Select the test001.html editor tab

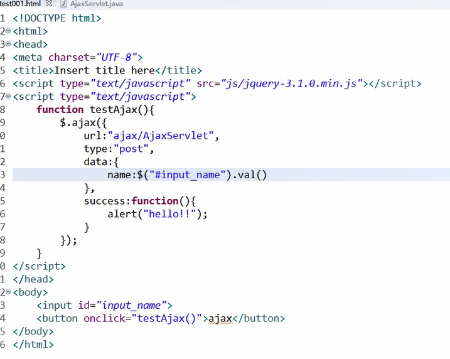(20, 4)
